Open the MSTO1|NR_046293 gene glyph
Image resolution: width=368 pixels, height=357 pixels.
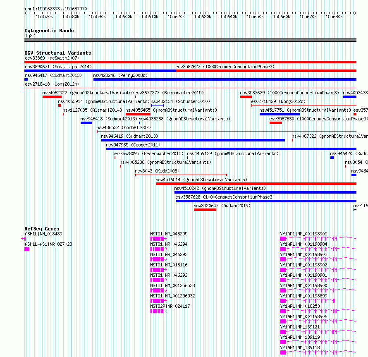point(159,259)
